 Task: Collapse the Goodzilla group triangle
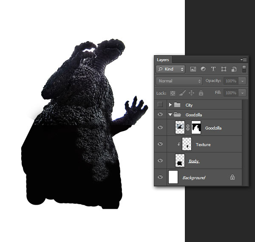click(170, 115)
